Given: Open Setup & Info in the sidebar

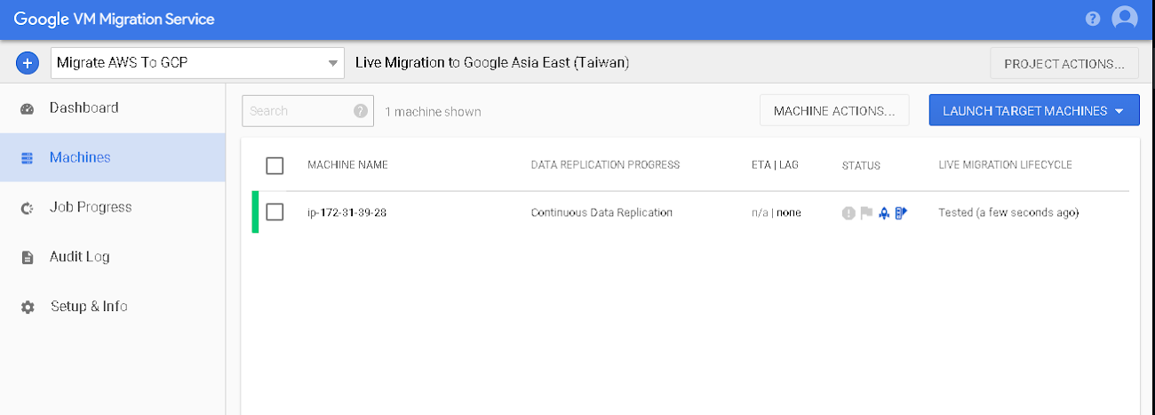Looking at the screenshot, I should point(88,307).
